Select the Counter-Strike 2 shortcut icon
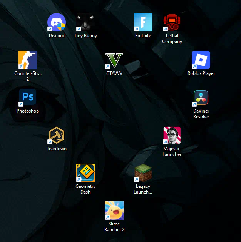The image size is (241, 242). (28, 60)
